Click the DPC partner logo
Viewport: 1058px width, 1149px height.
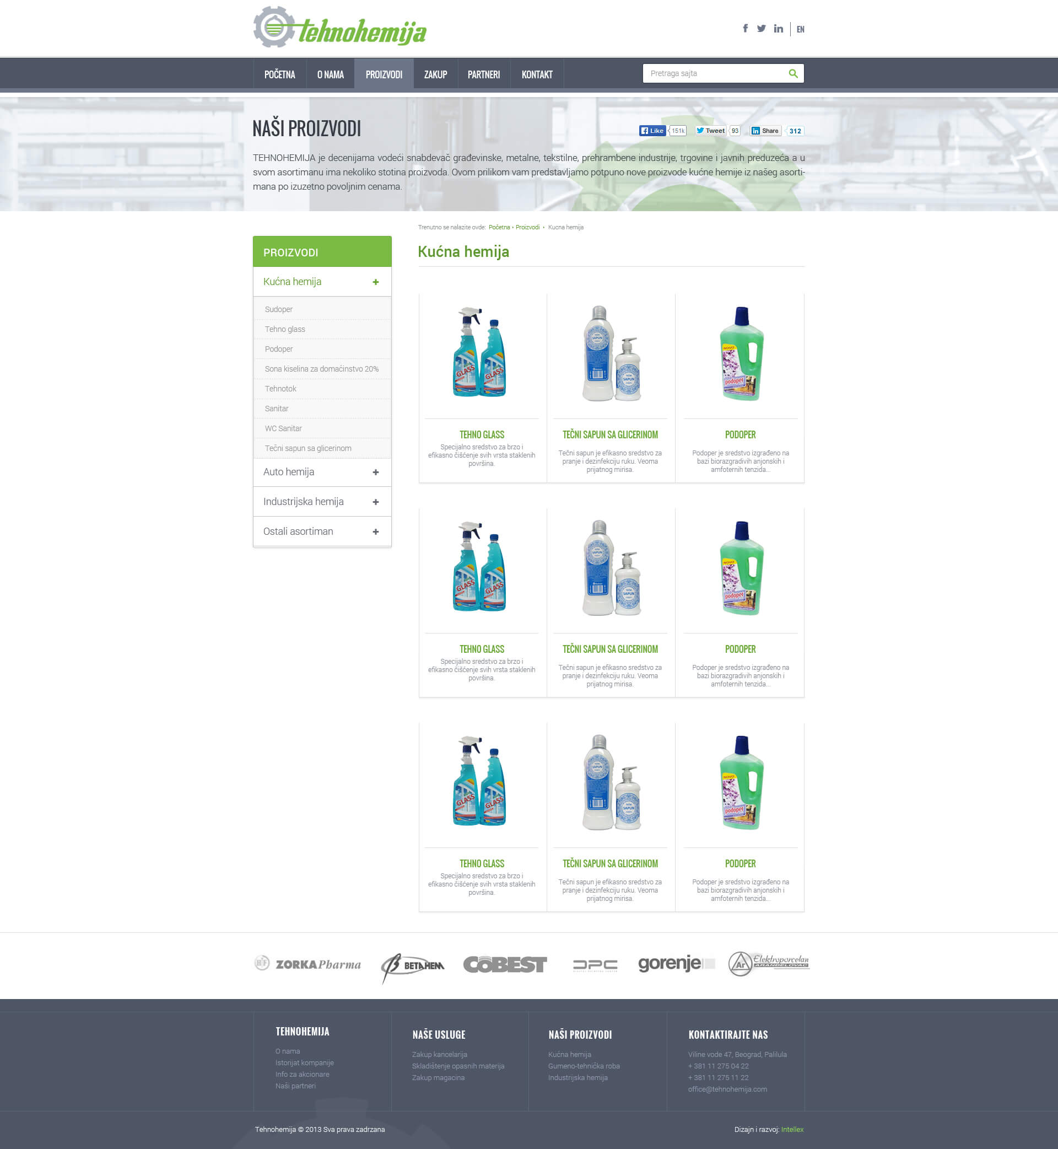(595, 966)
